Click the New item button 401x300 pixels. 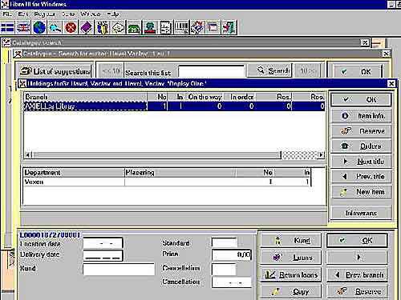tap(361, 191)
